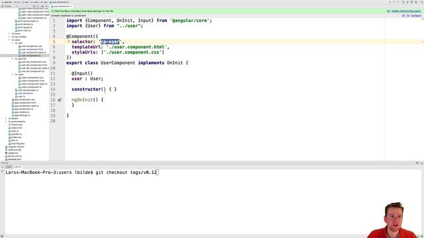Open the Project panel settings gear
Screen dimensions: 424x238
pos(42,6)
